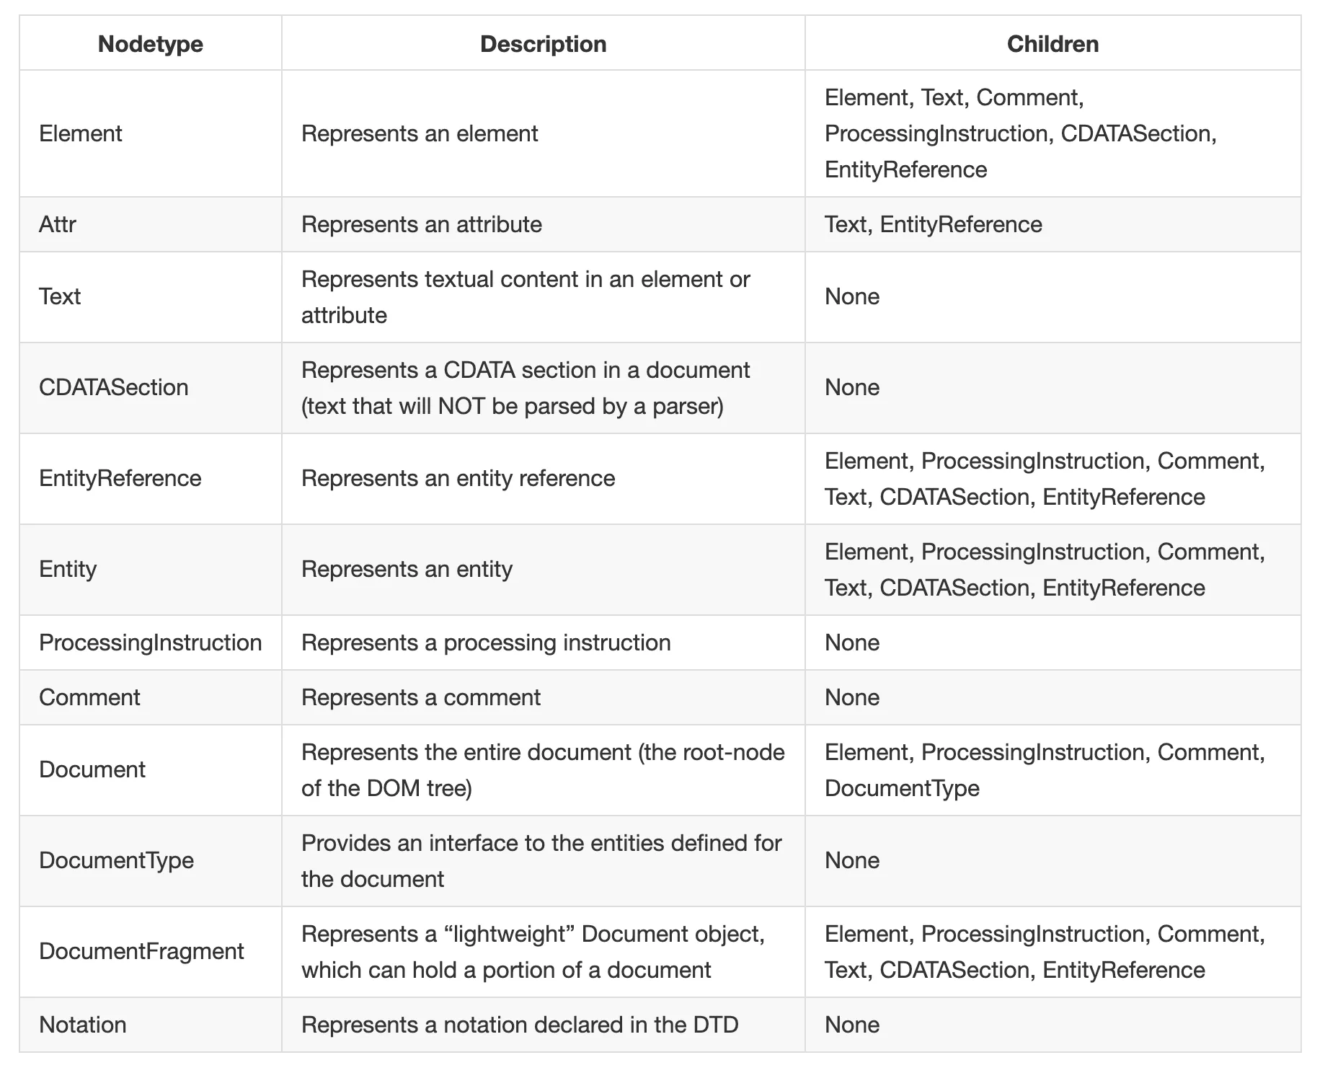The image size is (1325, 1073).
Task: Click the Comment nodetype cell
Action: point(90,697)
